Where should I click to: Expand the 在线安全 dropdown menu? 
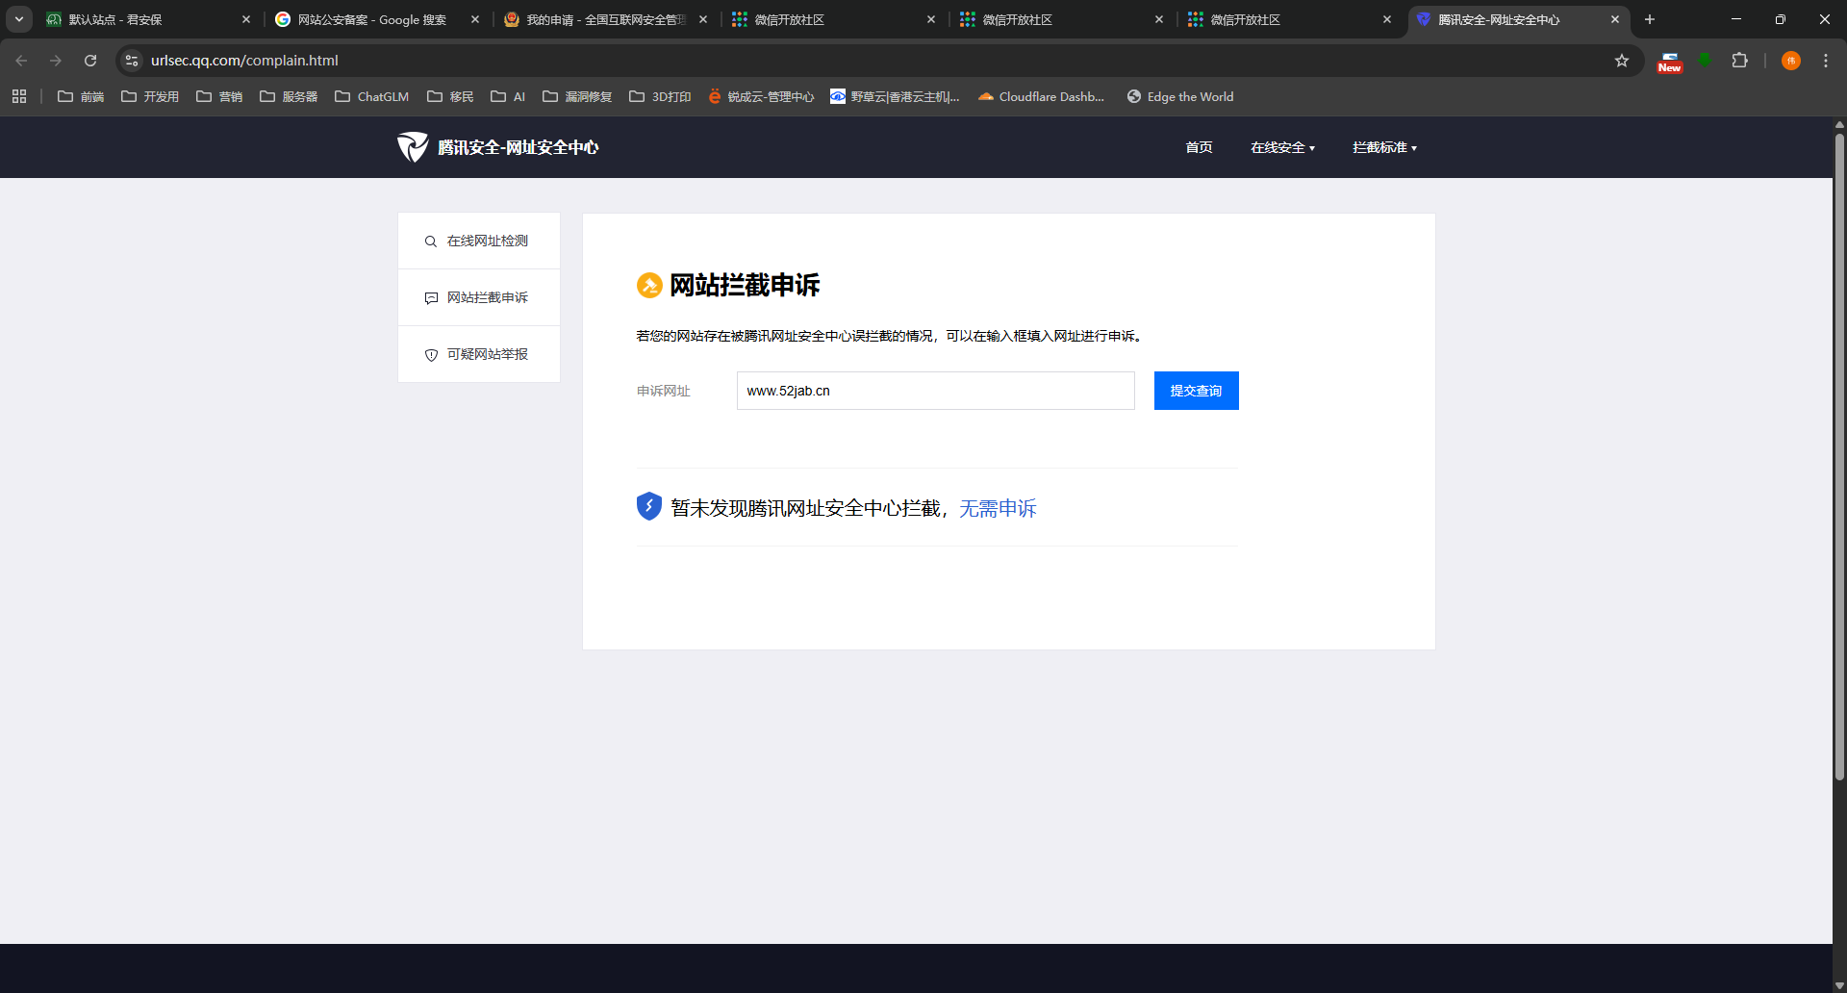tap(1282, 147)
